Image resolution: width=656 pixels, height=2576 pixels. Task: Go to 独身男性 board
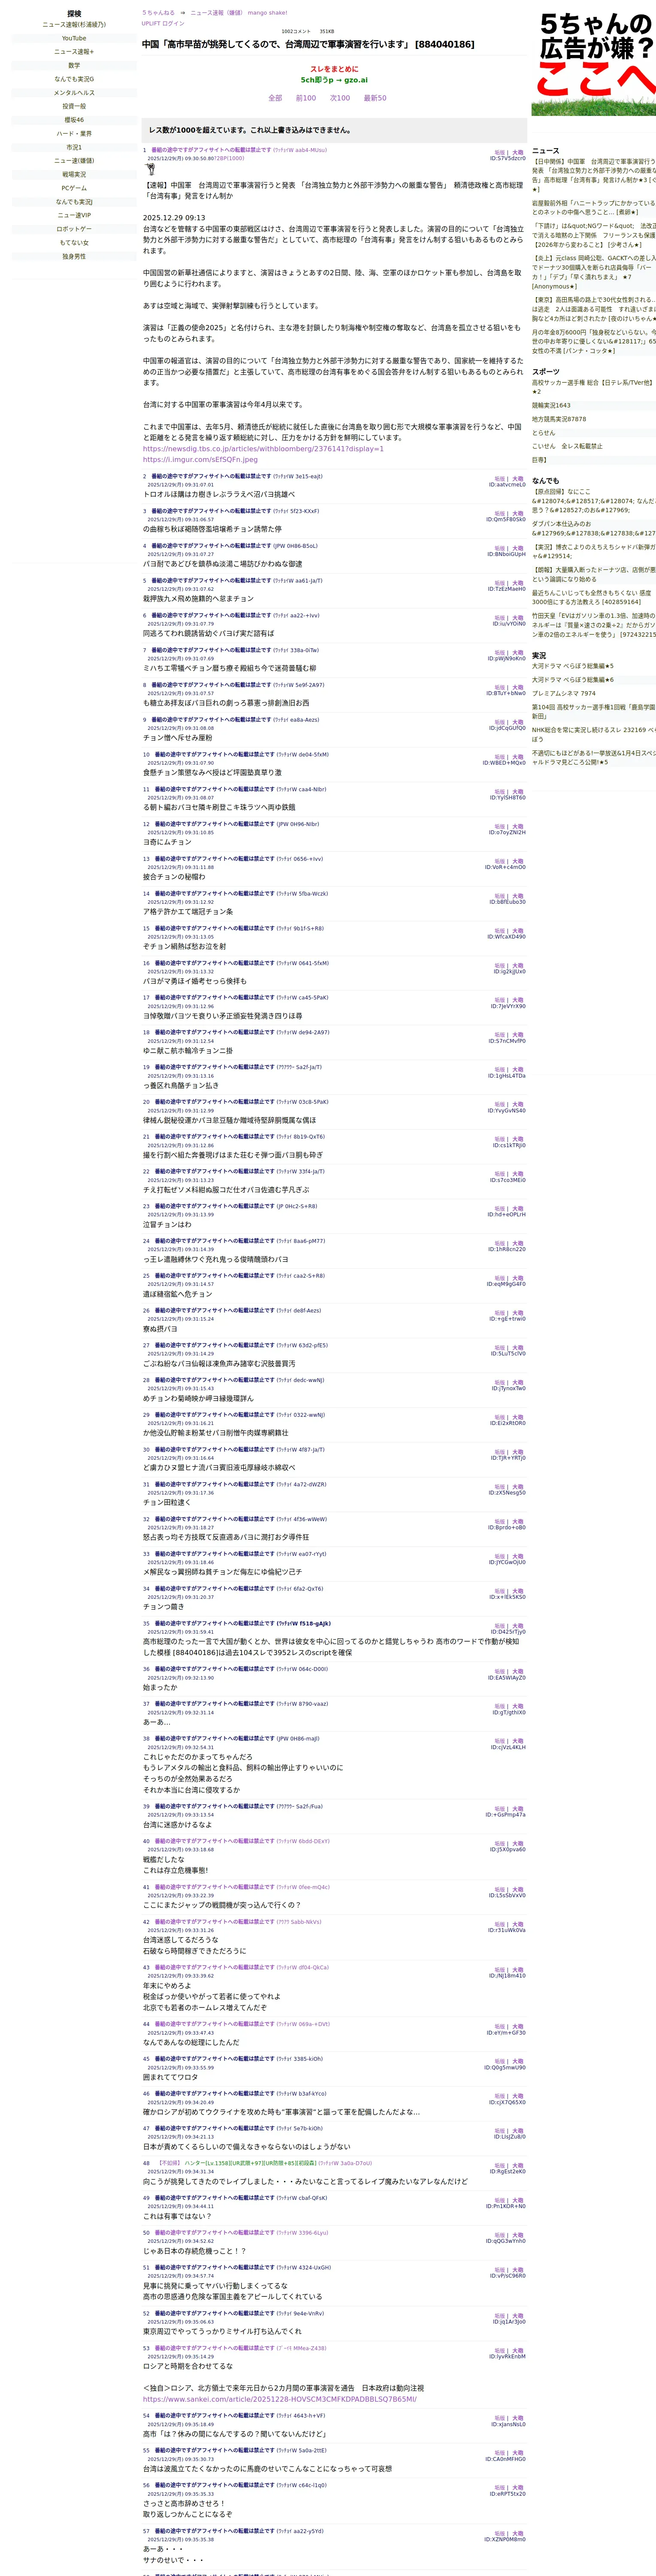point(74,256)
